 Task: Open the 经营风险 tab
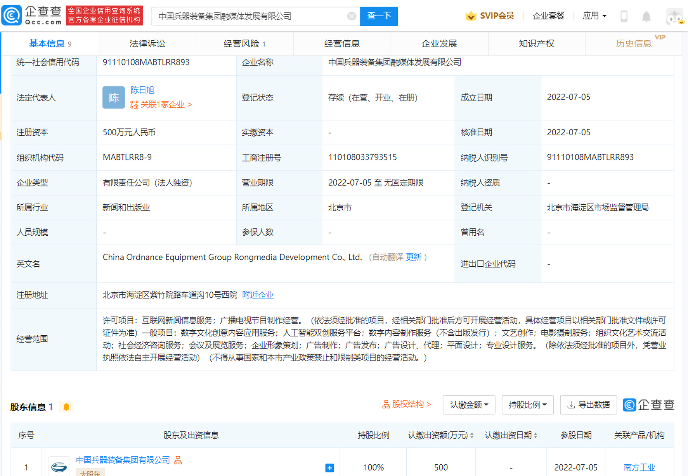tap(244, 43)
